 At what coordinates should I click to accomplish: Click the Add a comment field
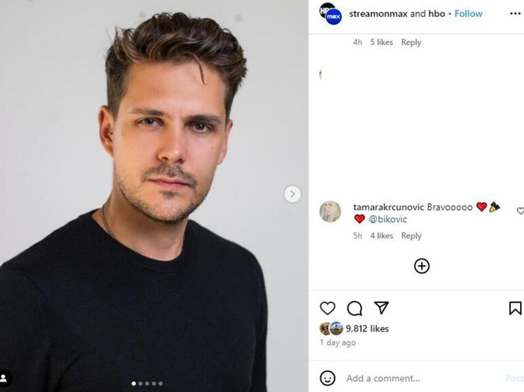click(419, 378)
